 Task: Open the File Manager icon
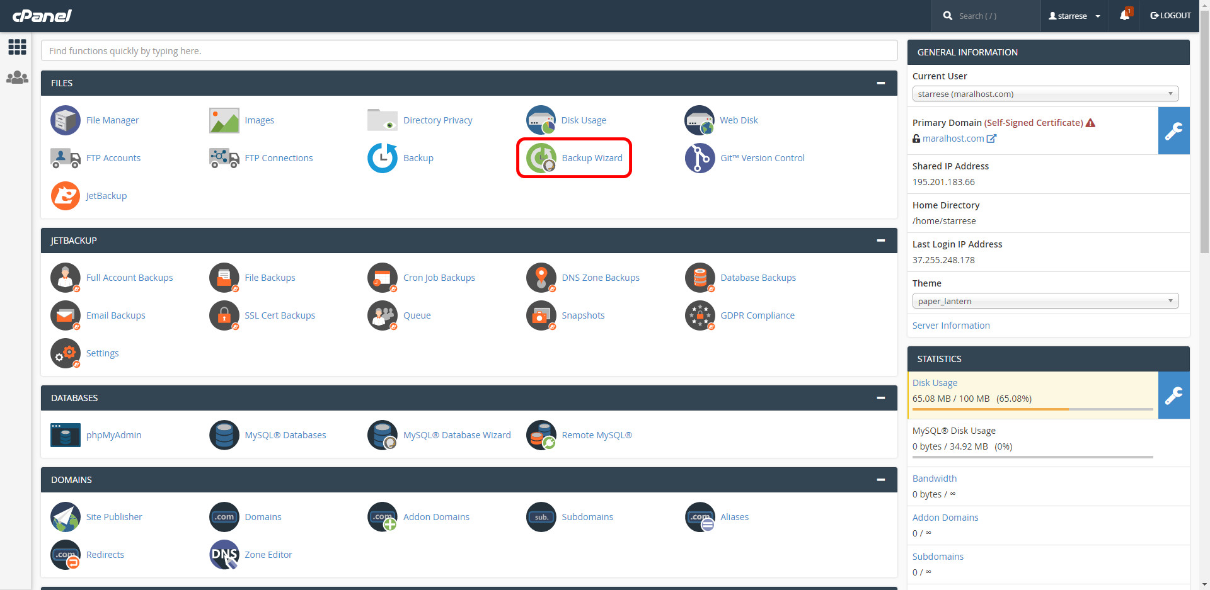[x=66, y=120]
